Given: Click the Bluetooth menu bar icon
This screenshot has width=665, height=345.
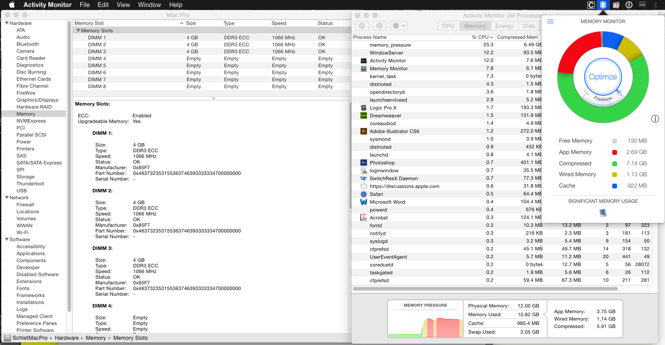Looking at the screenshot, I should coord(655,5).
